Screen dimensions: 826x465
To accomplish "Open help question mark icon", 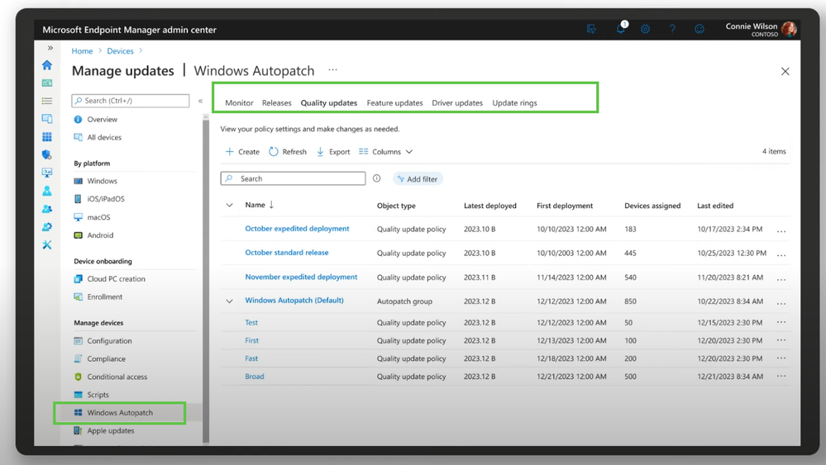I will coord(672,29).
